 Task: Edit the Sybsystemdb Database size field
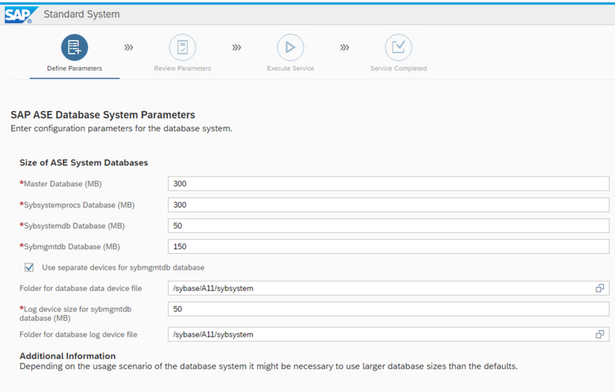pyautogui.click(x=388, y=226)
